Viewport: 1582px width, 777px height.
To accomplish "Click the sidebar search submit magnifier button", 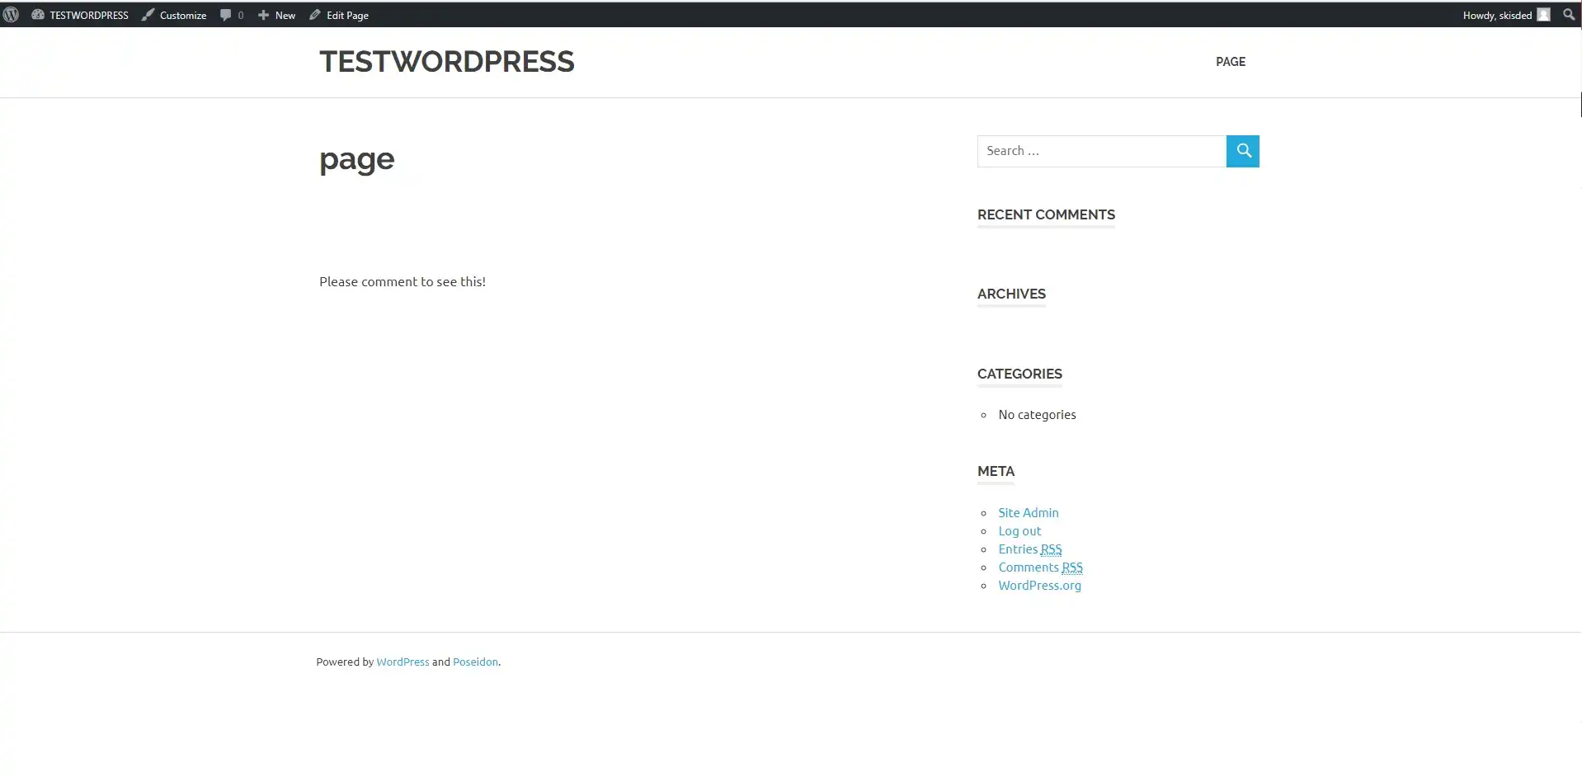I will click(1242, 151).
